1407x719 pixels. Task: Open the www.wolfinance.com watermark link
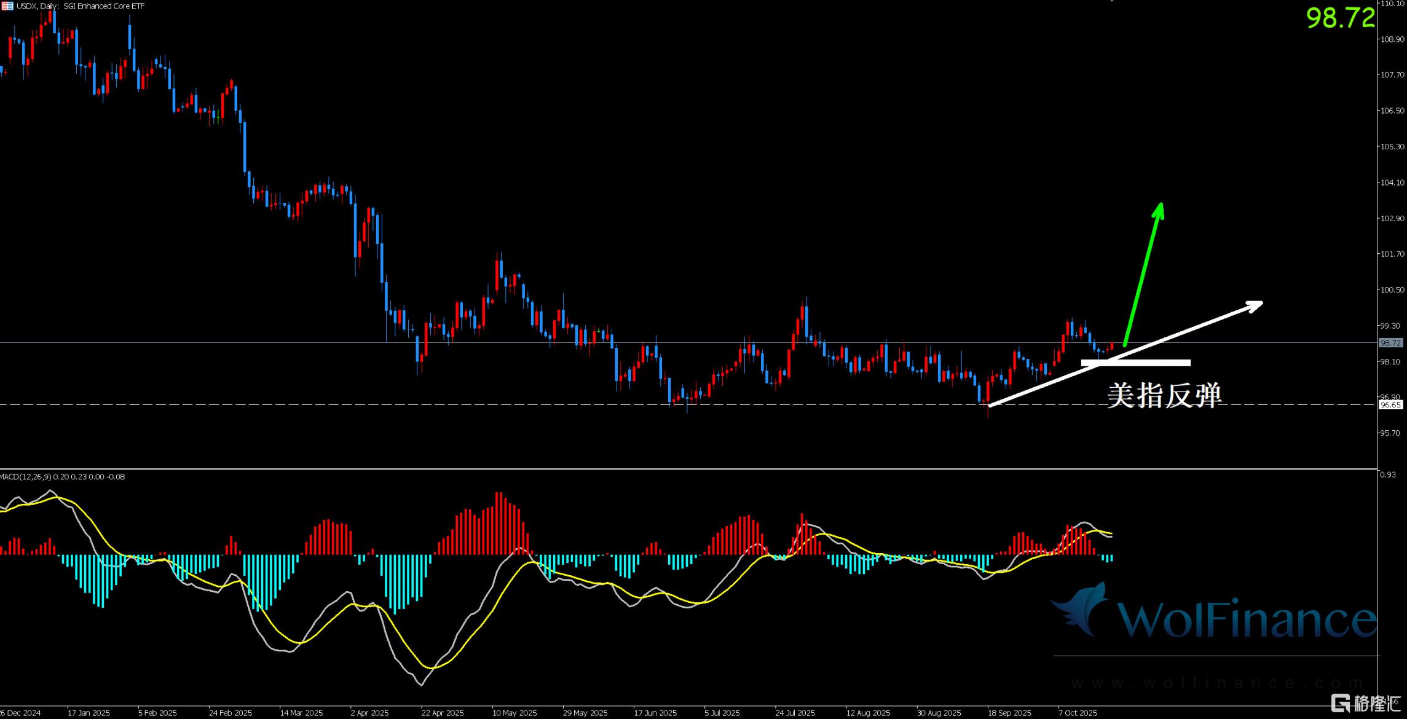[x=1217, y=683]
